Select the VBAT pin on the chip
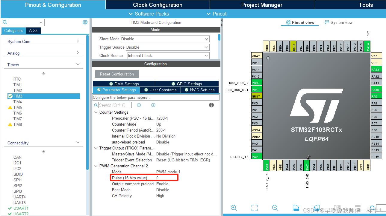386x216 pixels. coord(257,56)
